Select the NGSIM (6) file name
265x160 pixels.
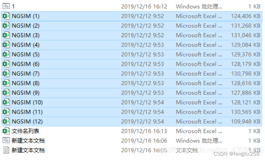26,64
